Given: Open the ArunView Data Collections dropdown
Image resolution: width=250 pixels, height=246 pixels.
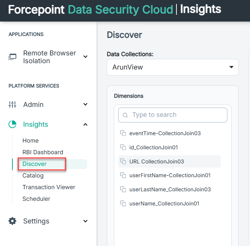Looking at the screenshot, I should point(173,67).
